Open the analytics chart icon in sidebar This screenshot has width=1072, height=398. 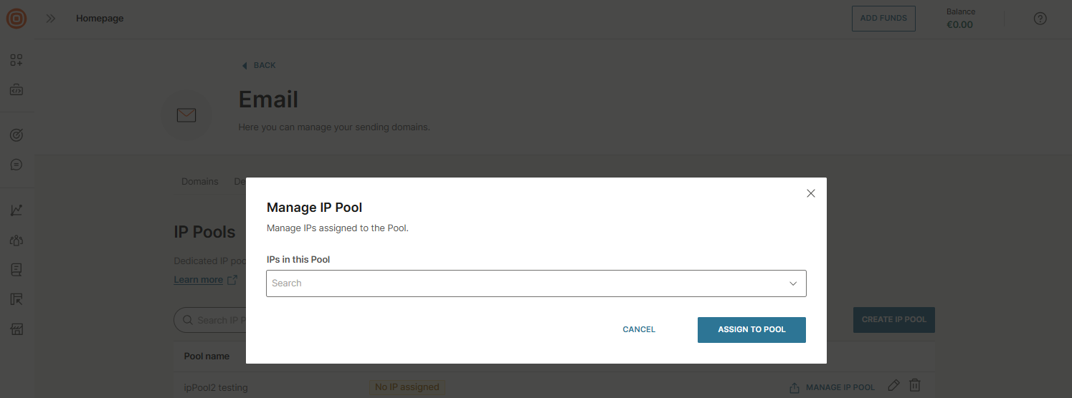16,210
